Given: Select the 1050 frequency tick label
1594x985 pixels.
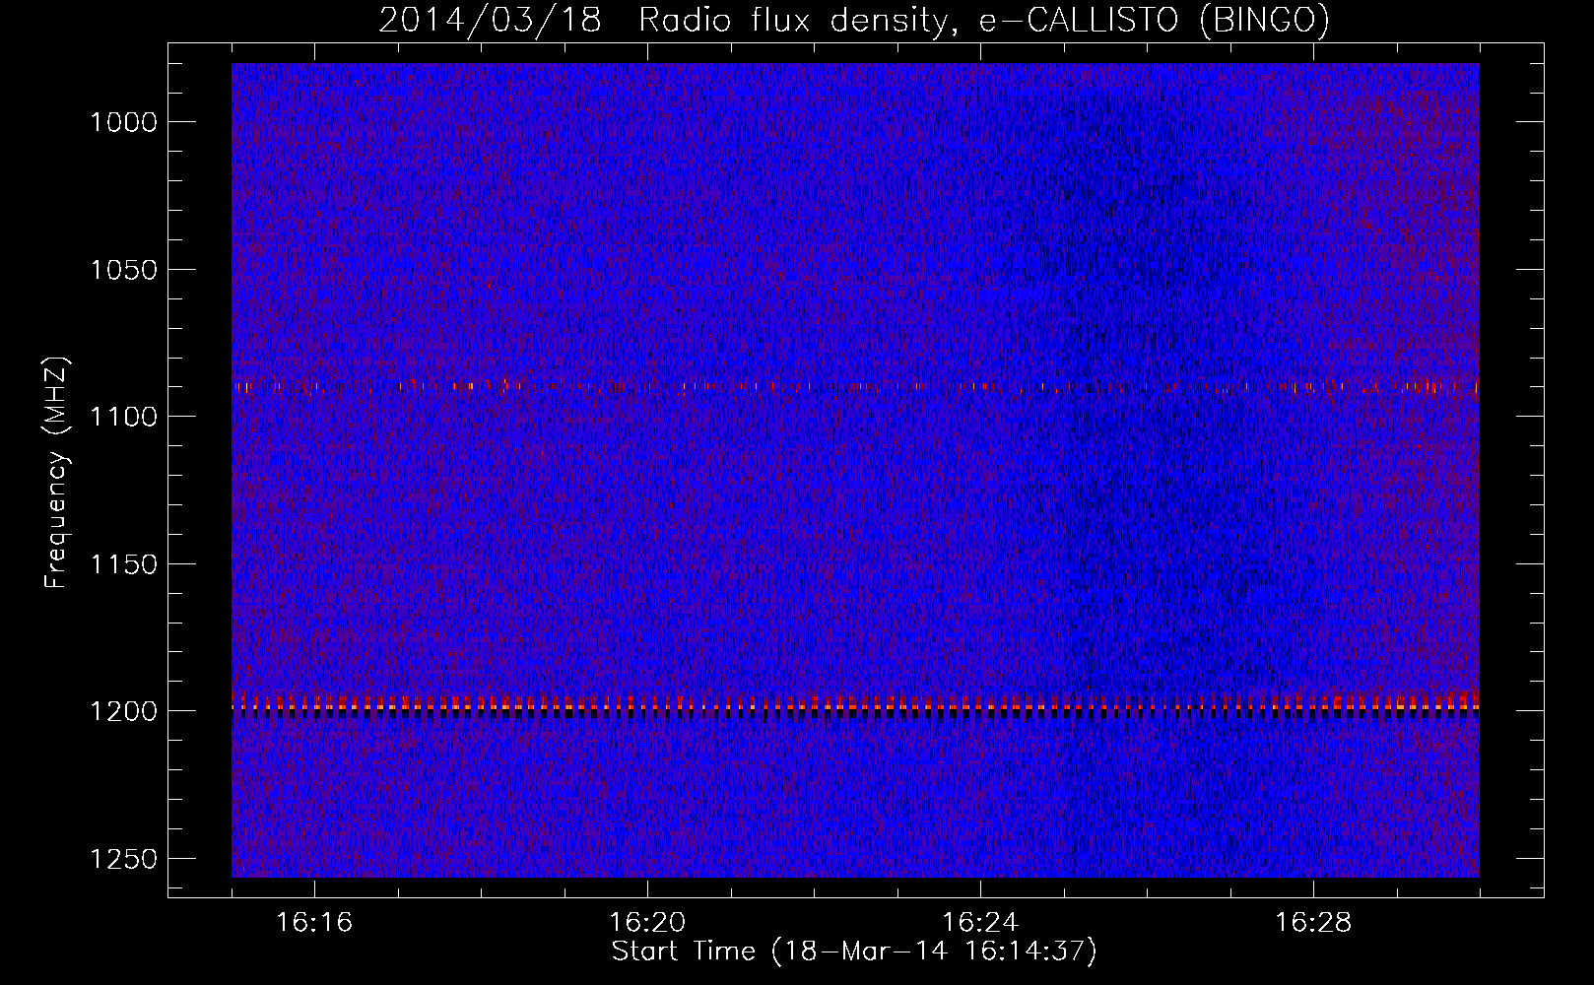Looking at the screenshot, I should coord(124,270).
